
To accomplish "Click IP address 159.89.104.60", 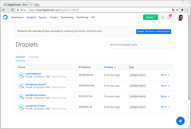I will pyautogui.click(x=86, y=86).
